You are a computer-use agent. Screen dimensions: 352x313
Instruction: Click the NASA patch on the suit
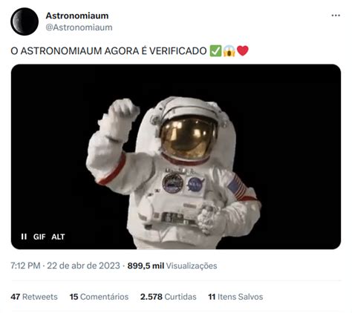pyautogui.click(x=195, y=185)
